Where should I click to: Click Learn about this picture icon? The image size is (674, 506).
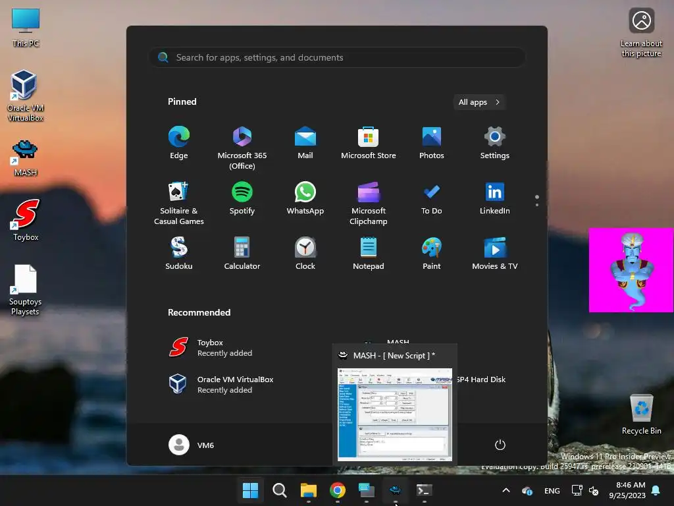tap(641, 33)
